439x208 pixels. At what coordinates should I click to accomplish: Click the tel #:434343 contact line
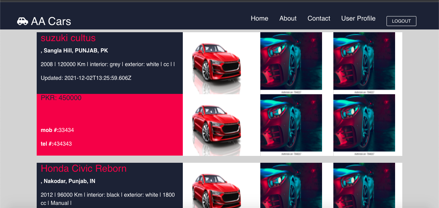(56, 144)
